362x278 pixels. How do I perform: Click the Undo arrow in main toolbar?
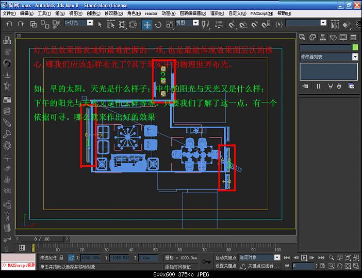tap(9, 24)
